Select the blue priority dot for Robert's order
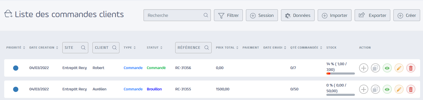Viewport: 423px width, 100px height. 16,68
